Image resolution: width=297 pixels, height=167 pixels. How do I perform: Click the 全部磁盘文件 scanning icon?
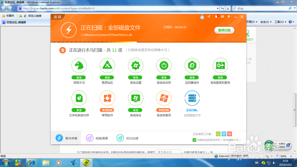click(192, 98)
